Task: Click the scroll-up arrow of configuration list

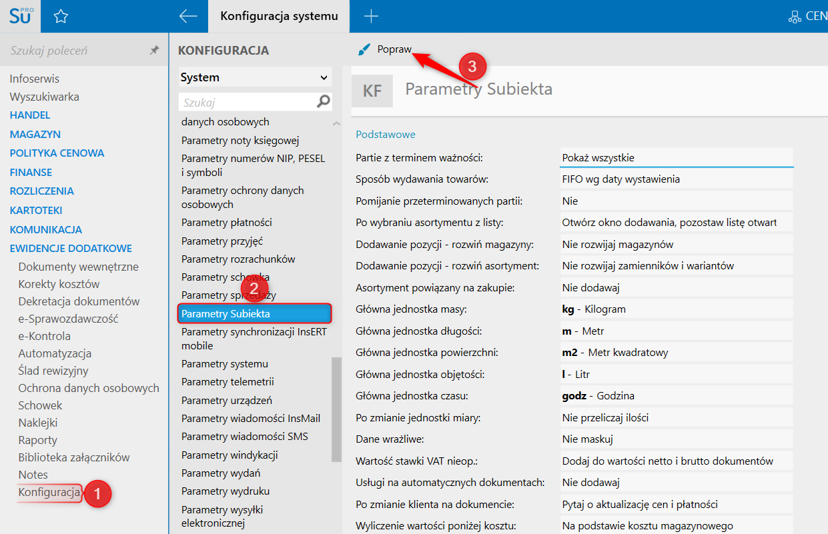Action: [337, 124]
